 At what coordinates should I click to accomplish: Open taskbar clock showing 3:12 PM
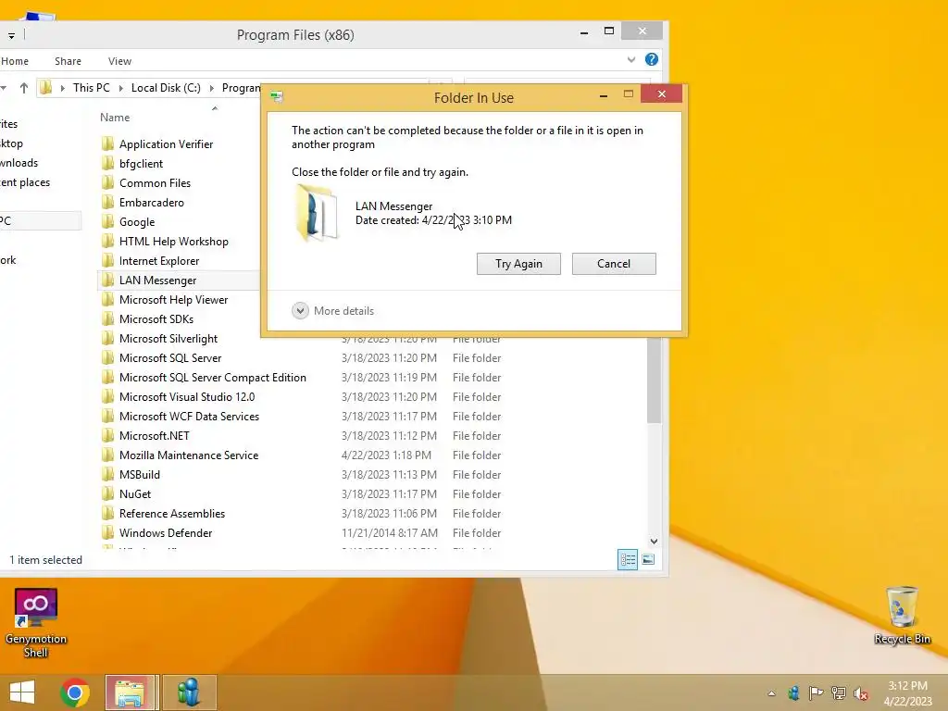tap(907, 692)
